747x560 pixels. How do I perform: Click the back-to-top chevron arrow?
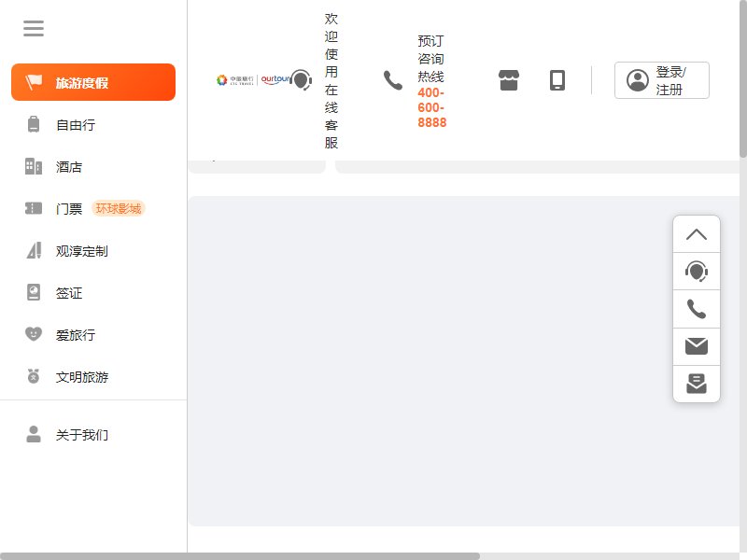click(x=697, y=234)
